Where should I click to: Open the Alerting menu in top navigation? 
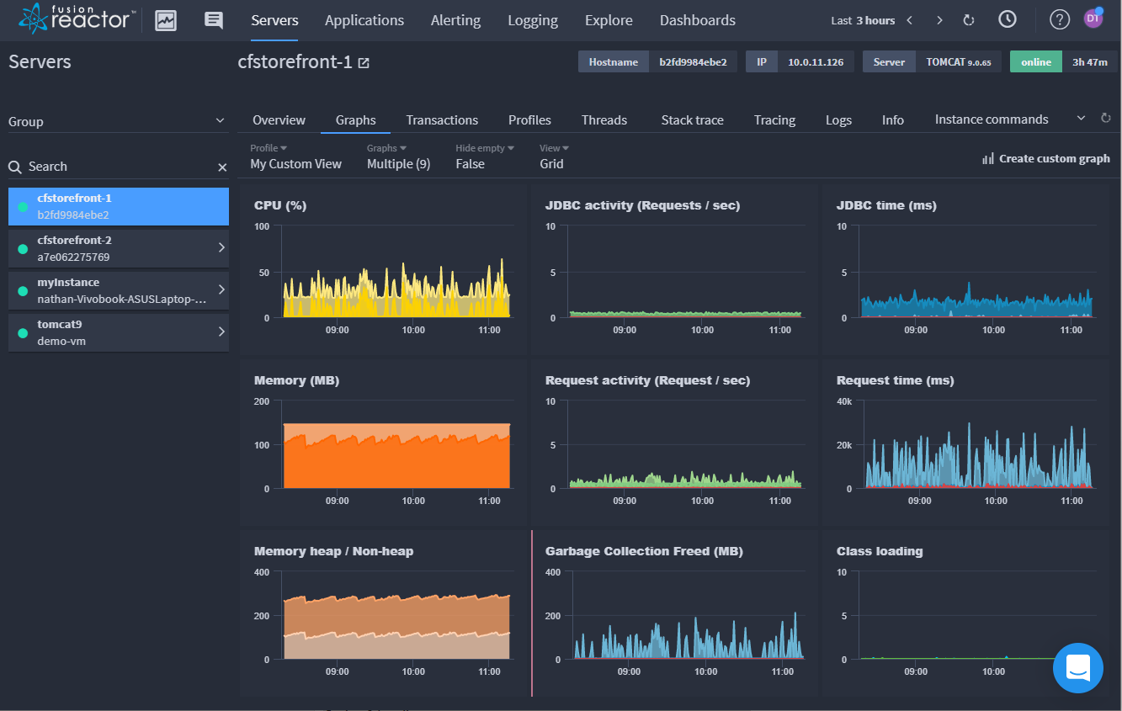[x=455, y=20]
